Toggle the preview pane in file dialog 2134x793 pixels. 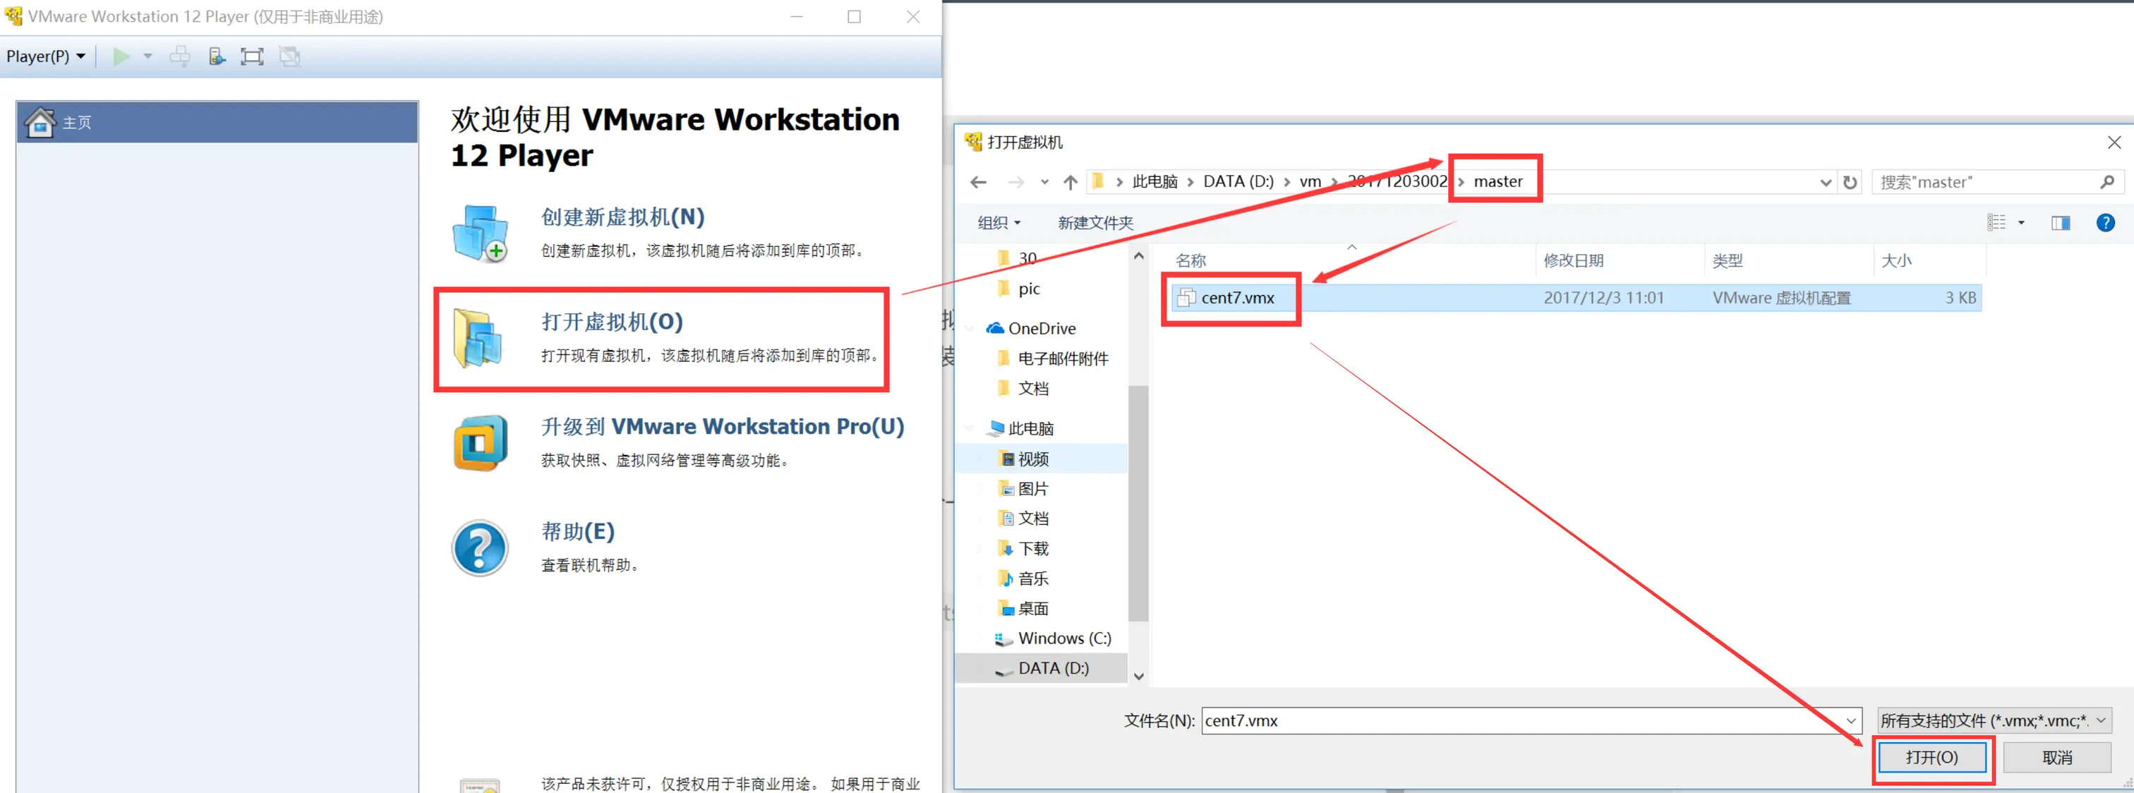pyautogui.click(x=2061, y=223)
